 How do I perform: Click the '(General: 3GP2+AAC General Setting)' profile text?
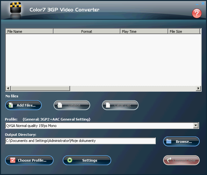(x=56, y=119)
